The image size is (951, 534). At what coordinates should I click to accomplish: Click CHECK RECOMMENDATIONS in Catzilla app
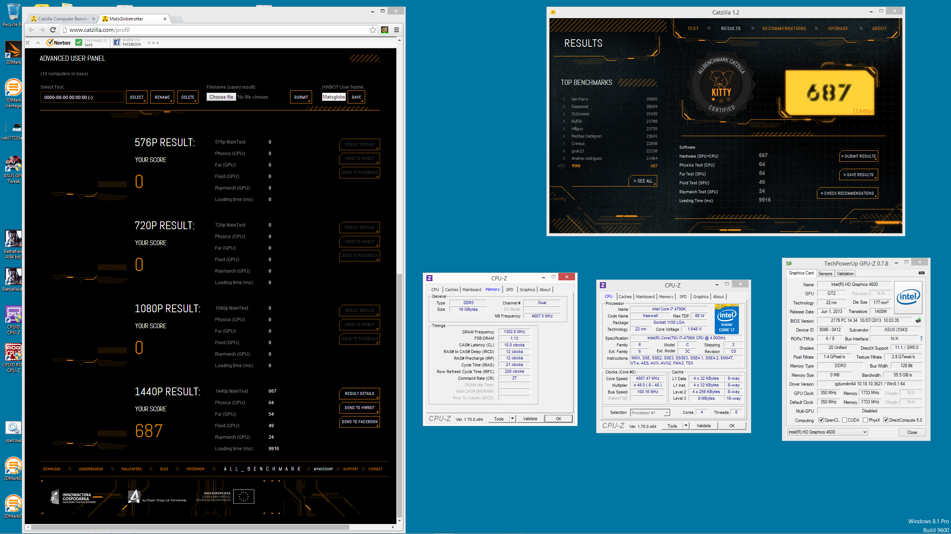point(847,193)
